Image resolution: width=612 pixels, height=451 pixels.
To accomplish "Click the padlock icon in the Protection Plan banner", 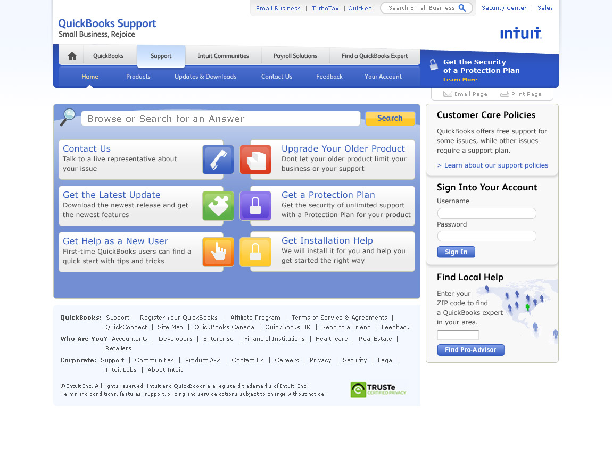I will click(433, 65).
